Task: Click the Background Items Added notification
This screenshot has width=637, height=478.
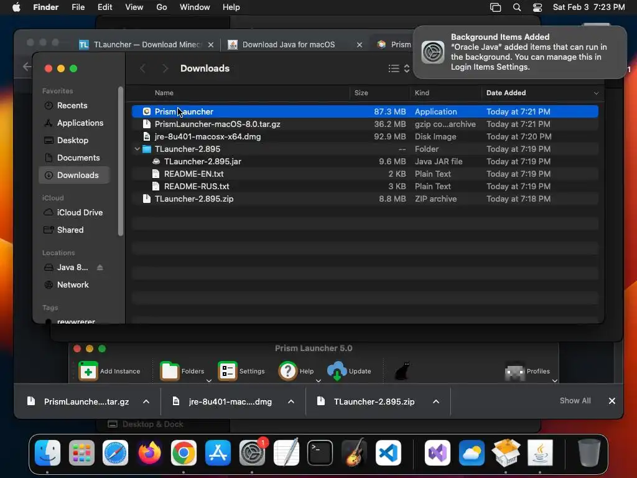Action: coord(520,52)
